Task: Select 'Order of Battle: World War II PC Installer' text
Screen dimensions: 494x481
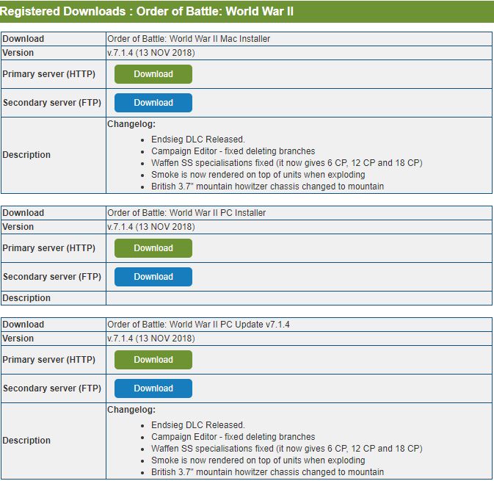Action: coord(186,213)
